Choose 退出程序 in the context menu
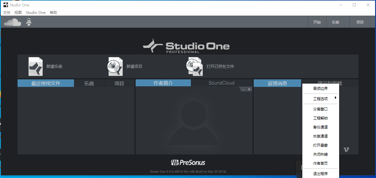The image size is (376, 178). [320, 174]
